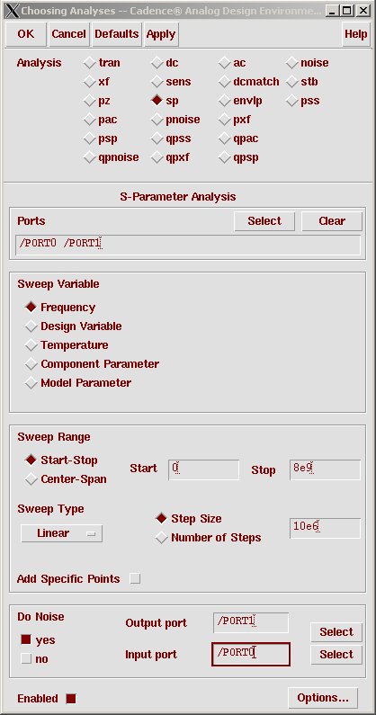Screen dimensions: 376x715
Task: Toggle the Add Specific Points checkbox
Action: pyautogui.click(x=135, y=578)
